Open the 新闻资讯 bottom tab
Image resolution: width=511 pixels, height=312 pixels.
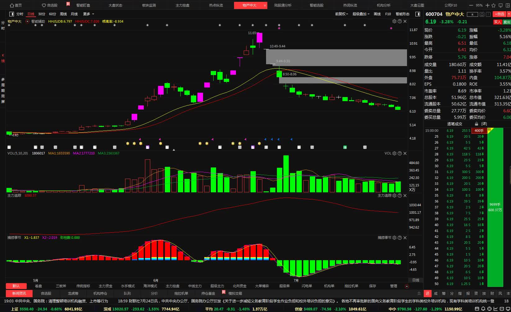pyautogui.click(x=19, y=293)
